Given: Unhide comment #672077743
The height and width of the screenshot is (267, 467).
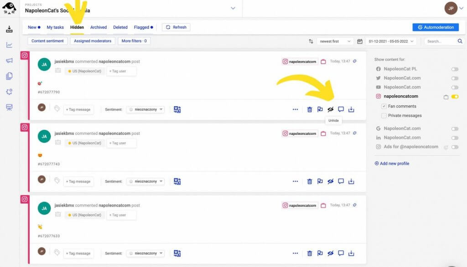Looking at the screenshot, I should (x=330, y=182).
